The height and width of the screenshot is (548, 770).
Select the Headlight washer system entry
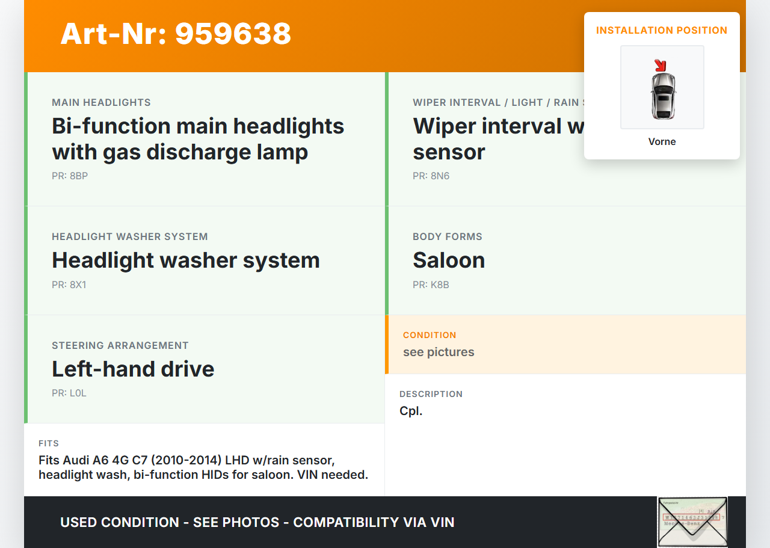(186, 260)
